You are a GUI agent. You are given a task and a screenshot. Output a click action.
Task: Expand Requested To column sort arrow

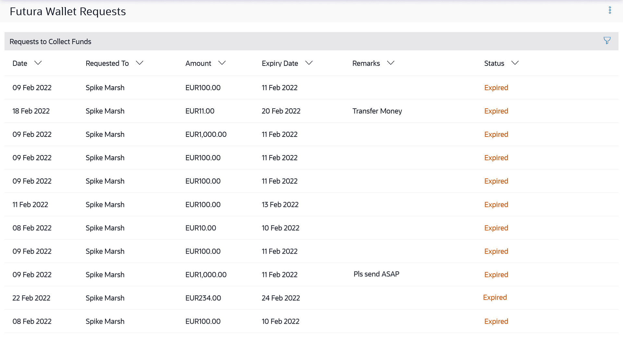click(x=140, y=63)
